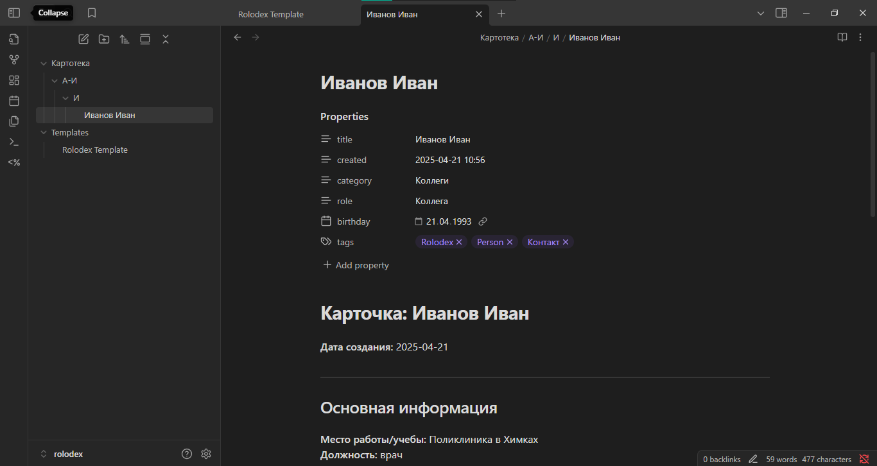This screenshot has width=877, height=466.
Task: Toggle editing mode pencil in status bar
Action: (753, 459)
